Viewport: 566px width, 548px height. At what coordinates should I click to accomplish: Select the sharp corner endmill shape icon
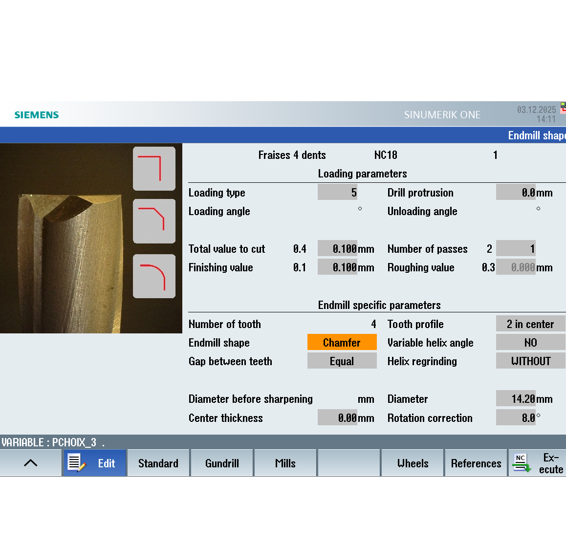(x=154, y=169)
